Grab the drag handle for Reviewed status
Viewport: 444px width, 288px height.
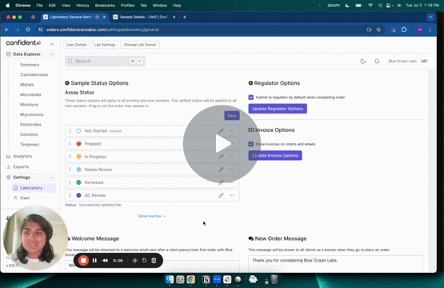pos(70,182)
